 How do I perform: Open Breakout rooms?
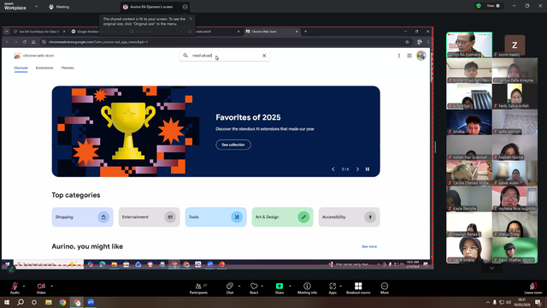point(358,288)
